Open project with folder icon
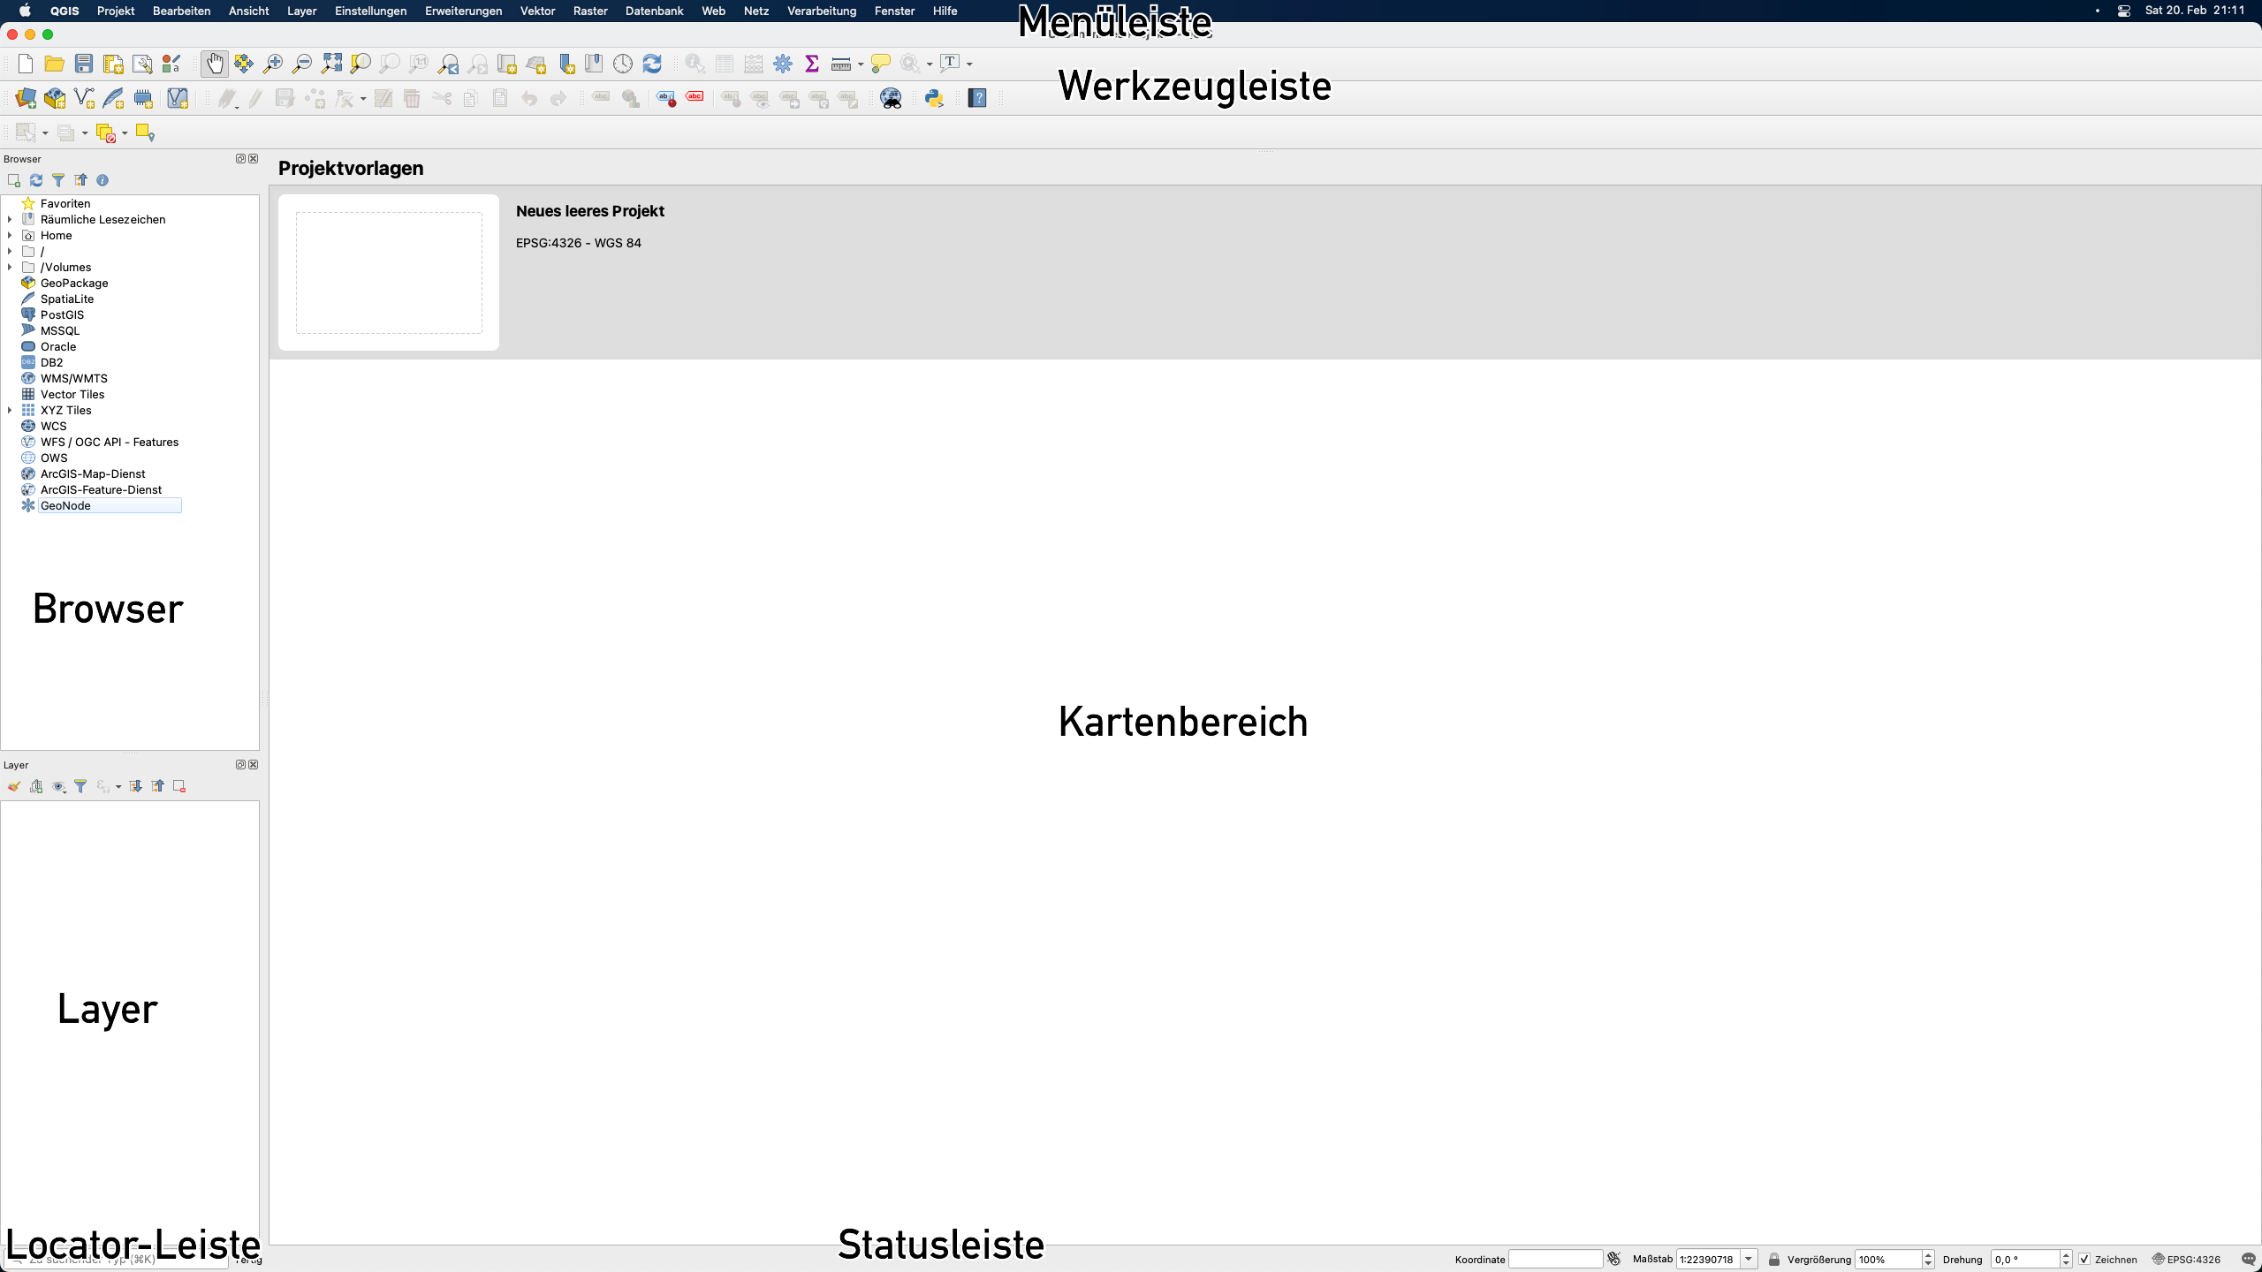This screenshot has width=2262, height=1272. 54,64
